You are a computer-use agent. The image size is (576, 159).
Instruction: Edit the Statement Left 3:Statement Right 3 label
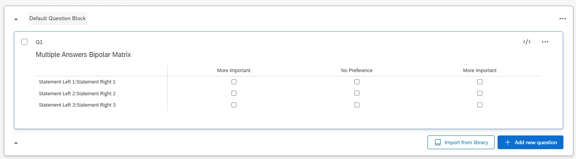point(77,105)
